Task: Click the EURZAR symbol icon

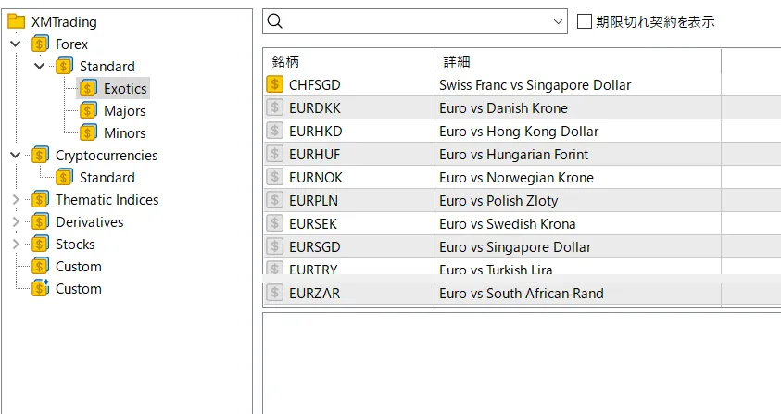Action: point(274,293)
